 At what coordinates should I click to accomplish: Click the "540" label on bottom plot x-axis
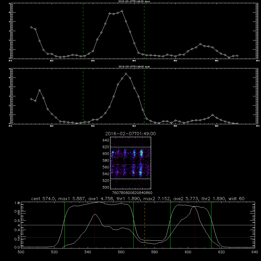pos(88,252)
